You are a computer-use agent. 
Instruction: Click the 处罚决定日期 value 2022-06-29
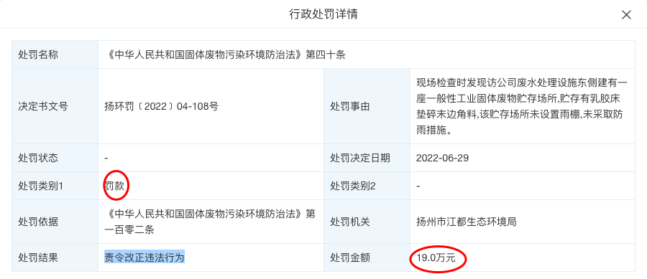coord(442,158)
